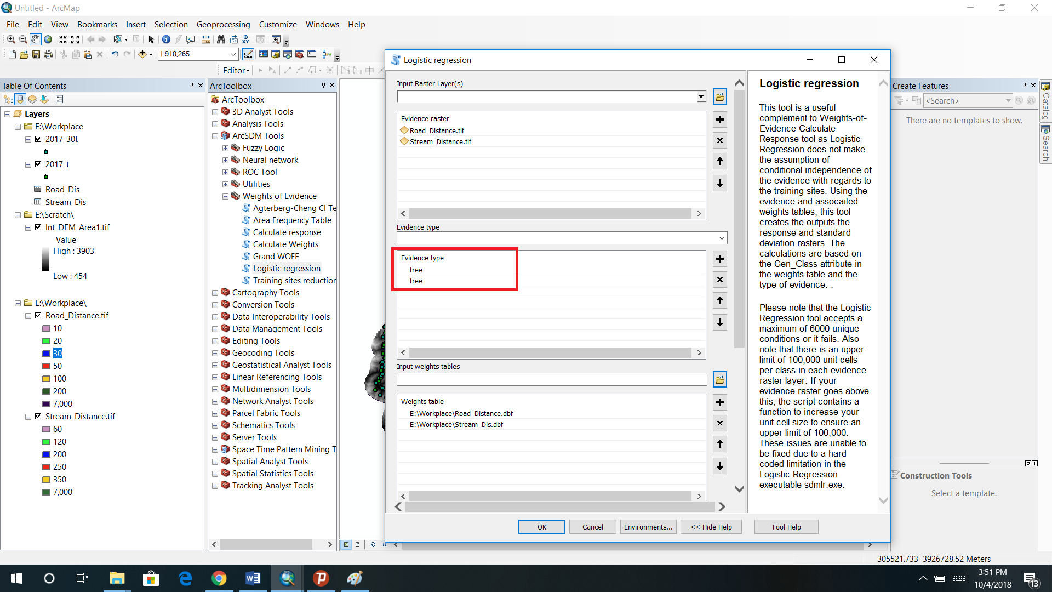
Task: Select the Identify tool
Action: (165, 39)
